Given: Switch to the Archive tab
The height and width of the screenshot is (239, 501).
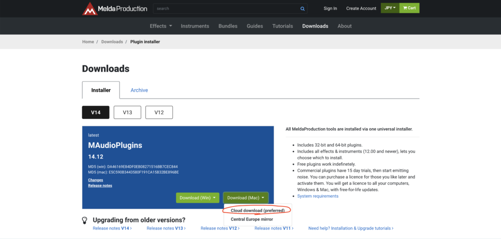Looking at the screenshot, I should coord(139,90).
